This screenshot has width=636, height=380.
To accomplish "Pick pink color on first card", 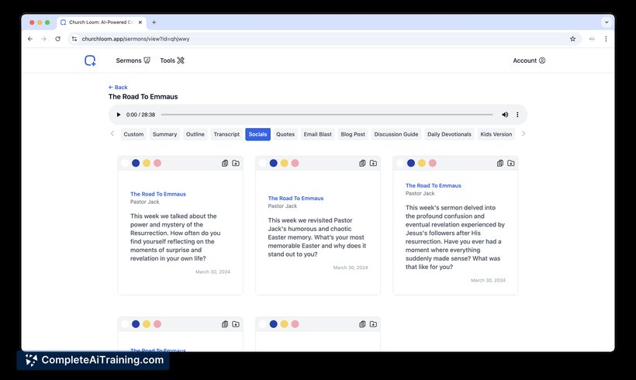I will pos(157,164).
